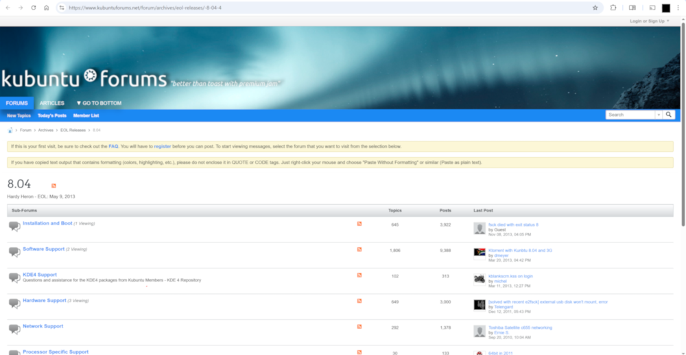Open the browser profile avatar
The image size is (686, 355).
pyautogui.click(x=666, y=8)
